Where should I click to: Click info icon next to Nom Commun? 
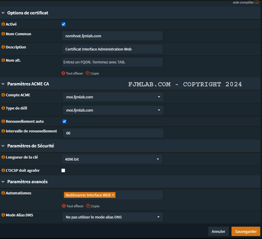tap(3, 34)
